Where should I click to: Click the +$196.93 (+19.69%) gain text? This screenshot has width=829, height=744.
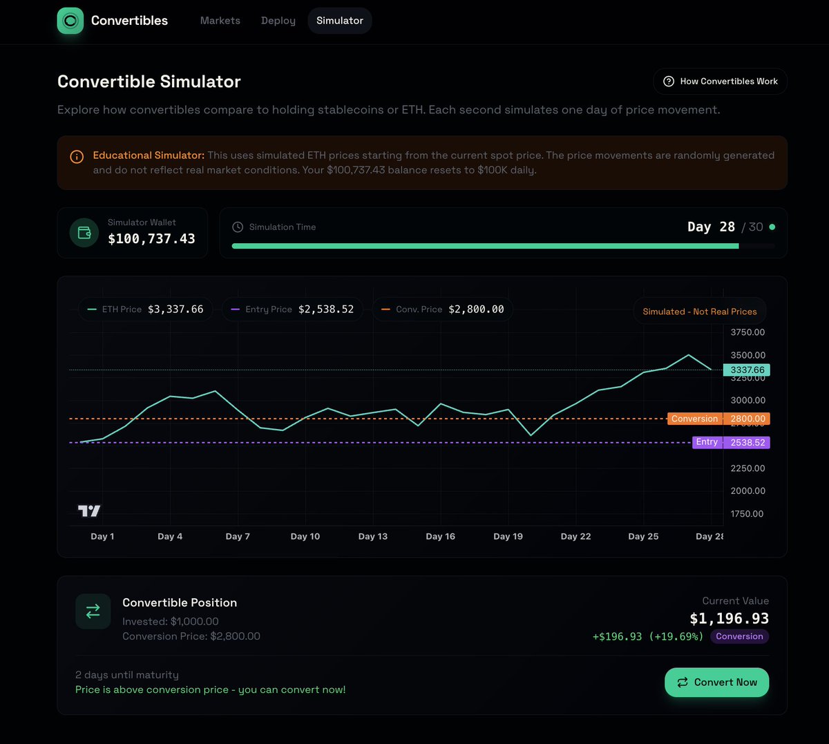point(648,636)
